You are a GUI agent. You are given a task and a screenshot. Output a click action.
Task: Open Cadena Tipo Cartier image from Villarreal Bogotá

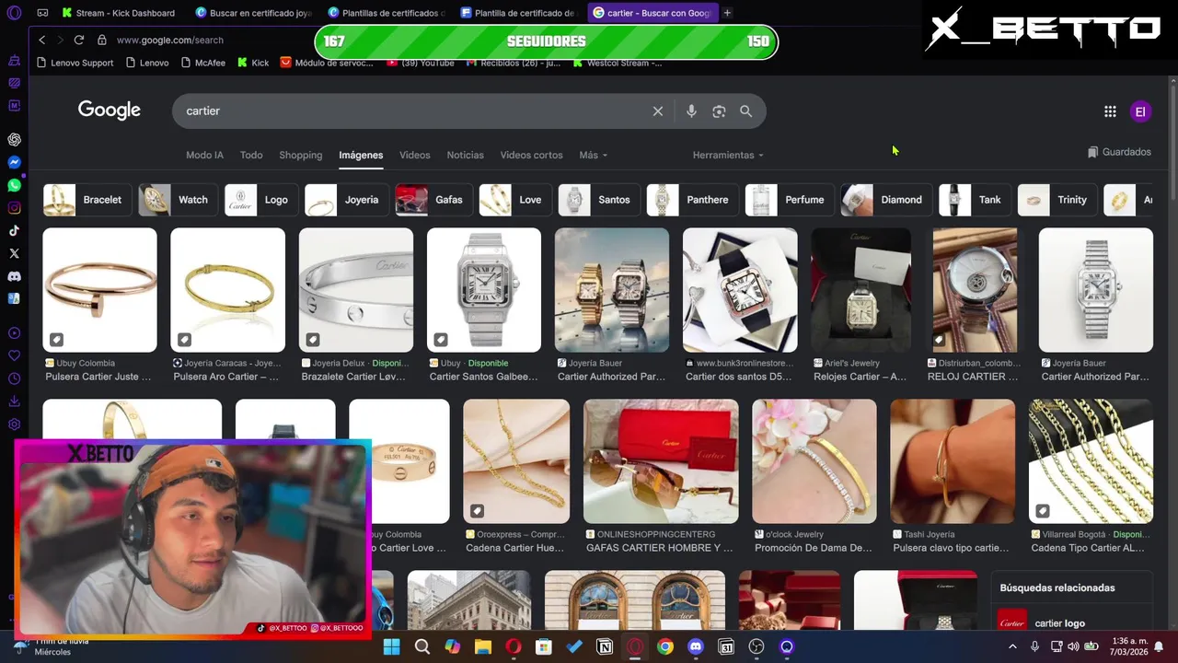(x=1091, y=461)
